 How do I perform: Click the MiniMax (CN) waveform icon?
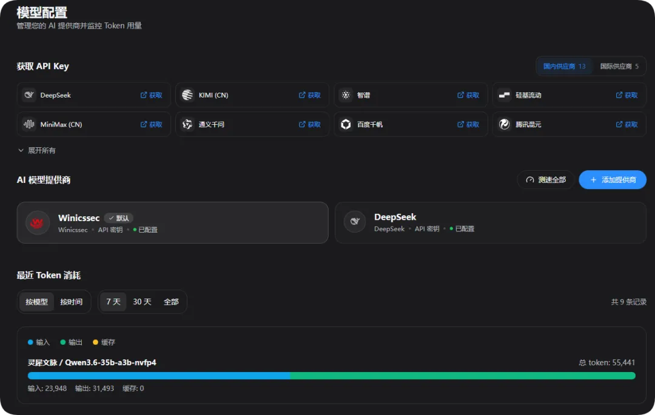pyautogui.click(x=29, y=124)
